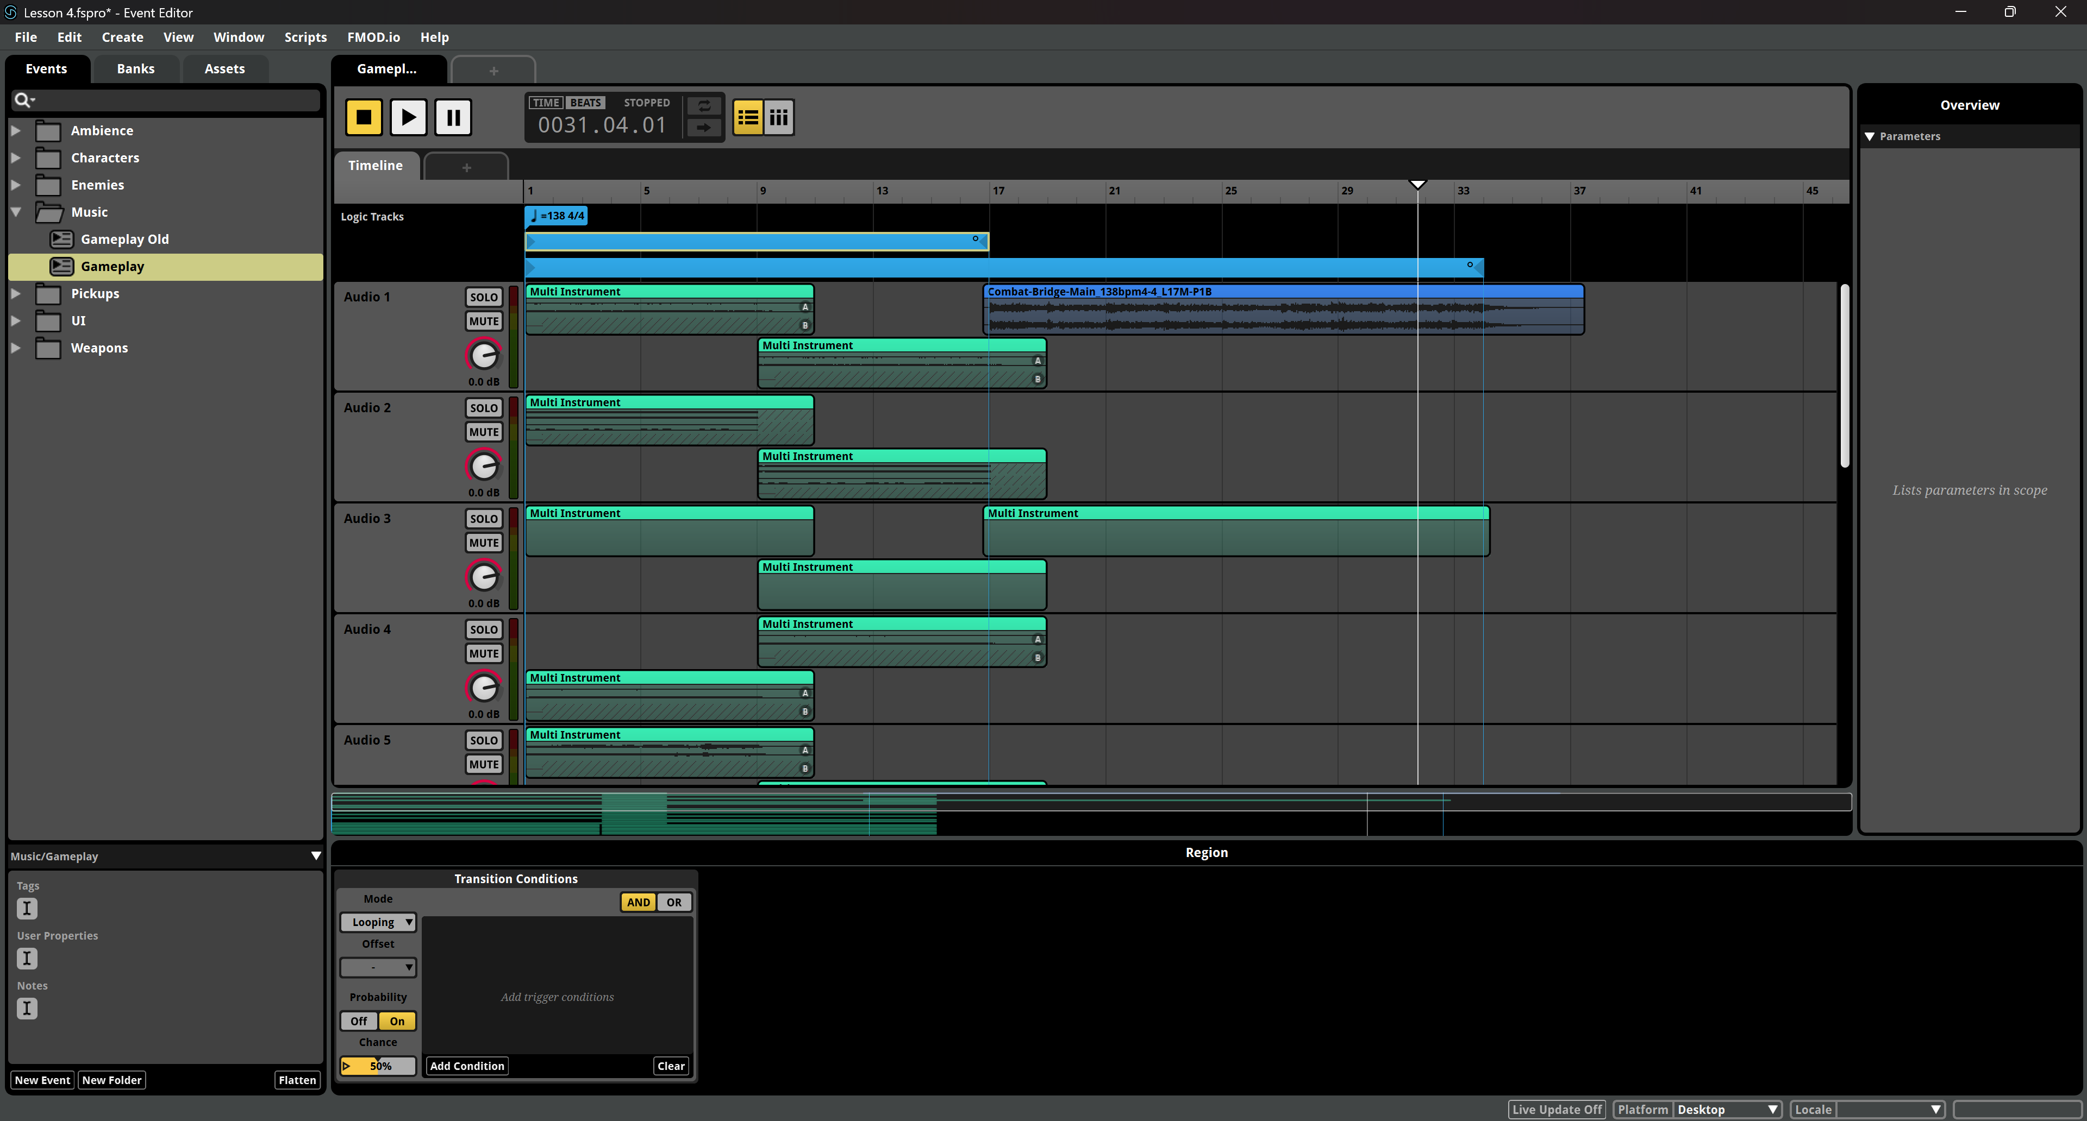Open the Characters folder icon
The width and height of the screenshot is (2087, 1121).
click(x=48, y=158)
